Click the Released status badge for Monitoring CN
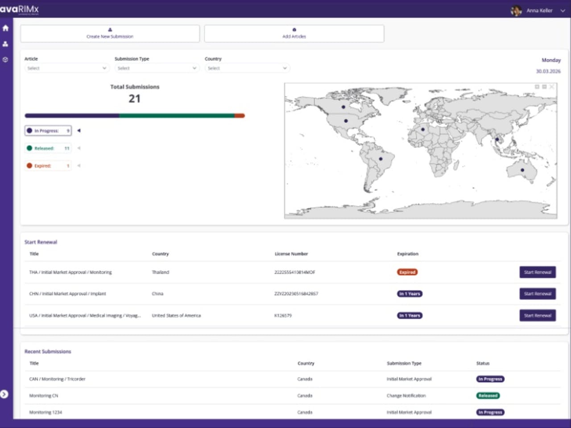 coord(488,395)
